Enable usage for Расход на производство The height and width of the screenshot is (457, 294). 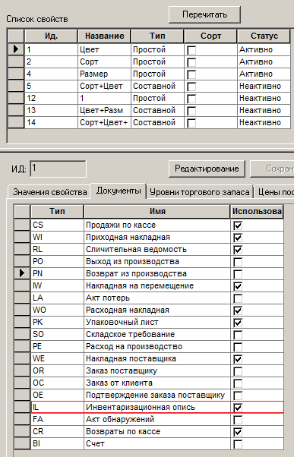pyautogui.click(x=238, y=347)
